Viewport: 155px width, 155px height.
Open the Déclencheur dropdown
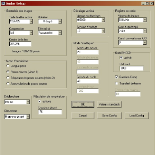28,102
